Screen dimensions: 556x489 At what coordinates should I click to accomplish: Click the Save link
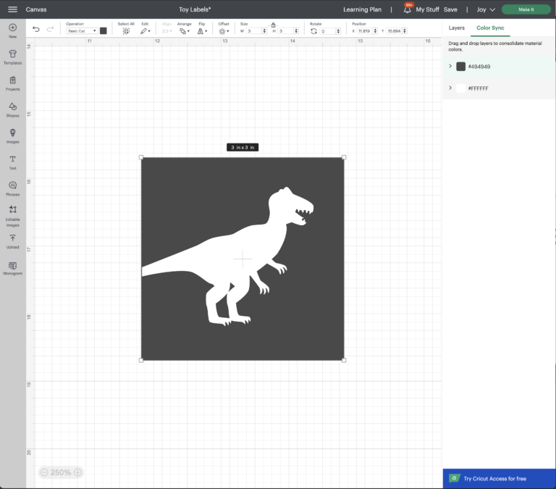(450, 9)
